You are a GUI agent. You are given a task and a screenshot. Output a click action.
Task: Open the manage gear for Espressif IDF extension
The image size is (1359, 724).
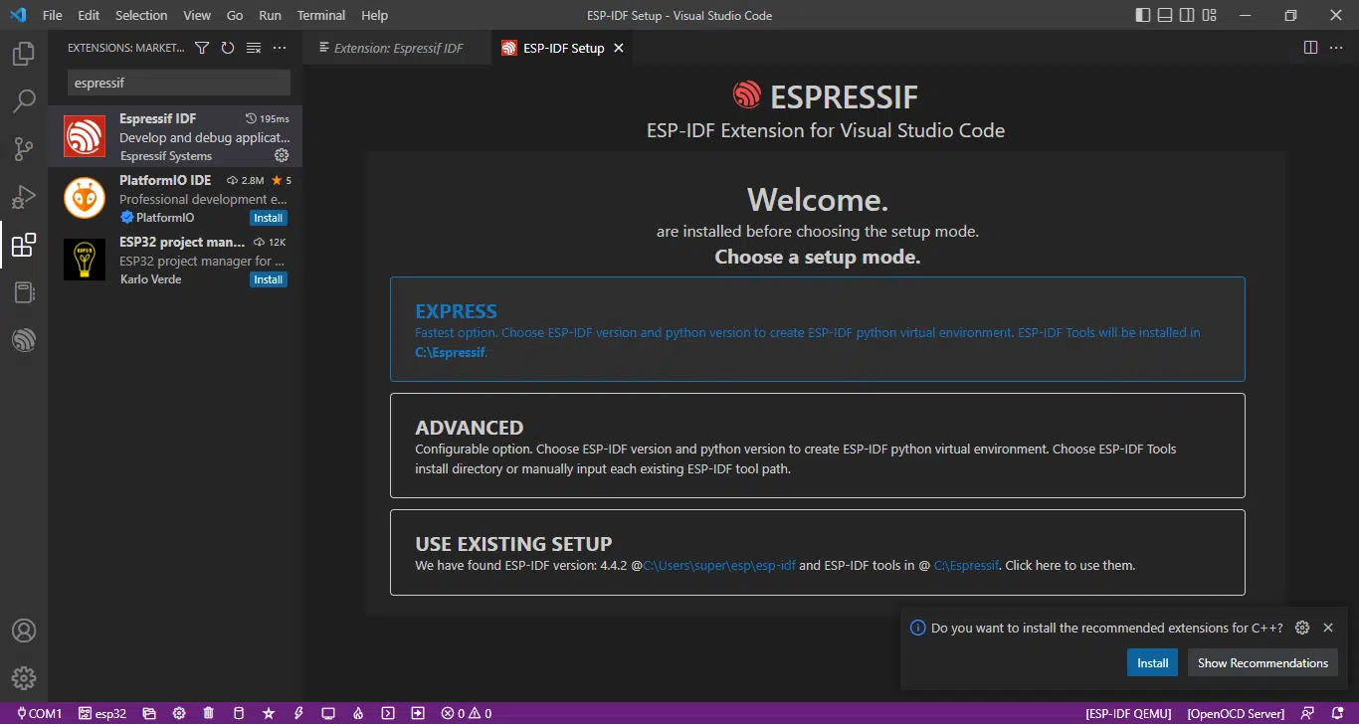click(x=282, y=155)
